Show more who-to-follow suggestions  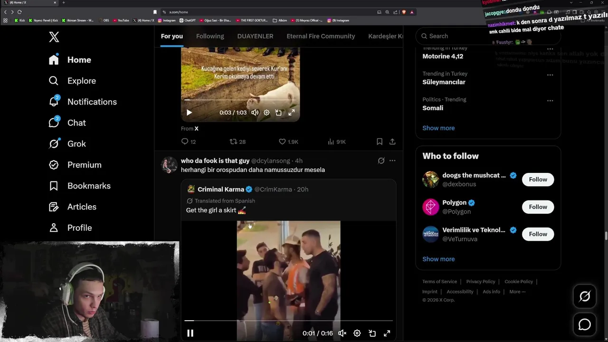click(x=438, y=259)
